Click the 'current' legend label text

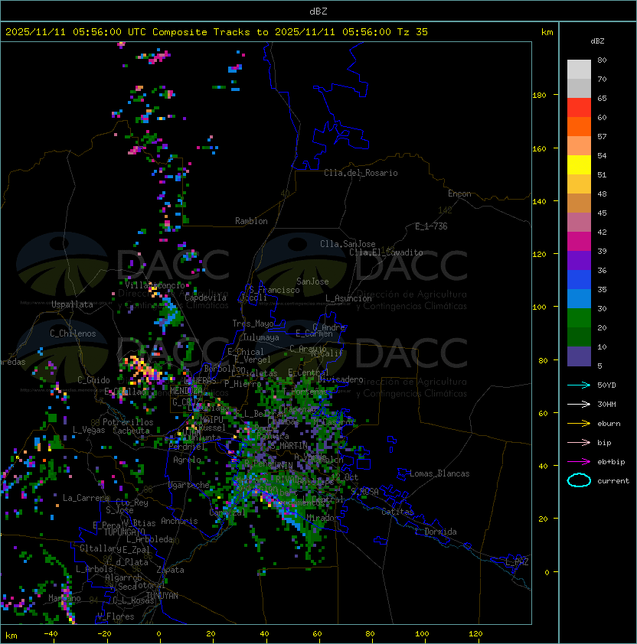click(x=613, y=481)
